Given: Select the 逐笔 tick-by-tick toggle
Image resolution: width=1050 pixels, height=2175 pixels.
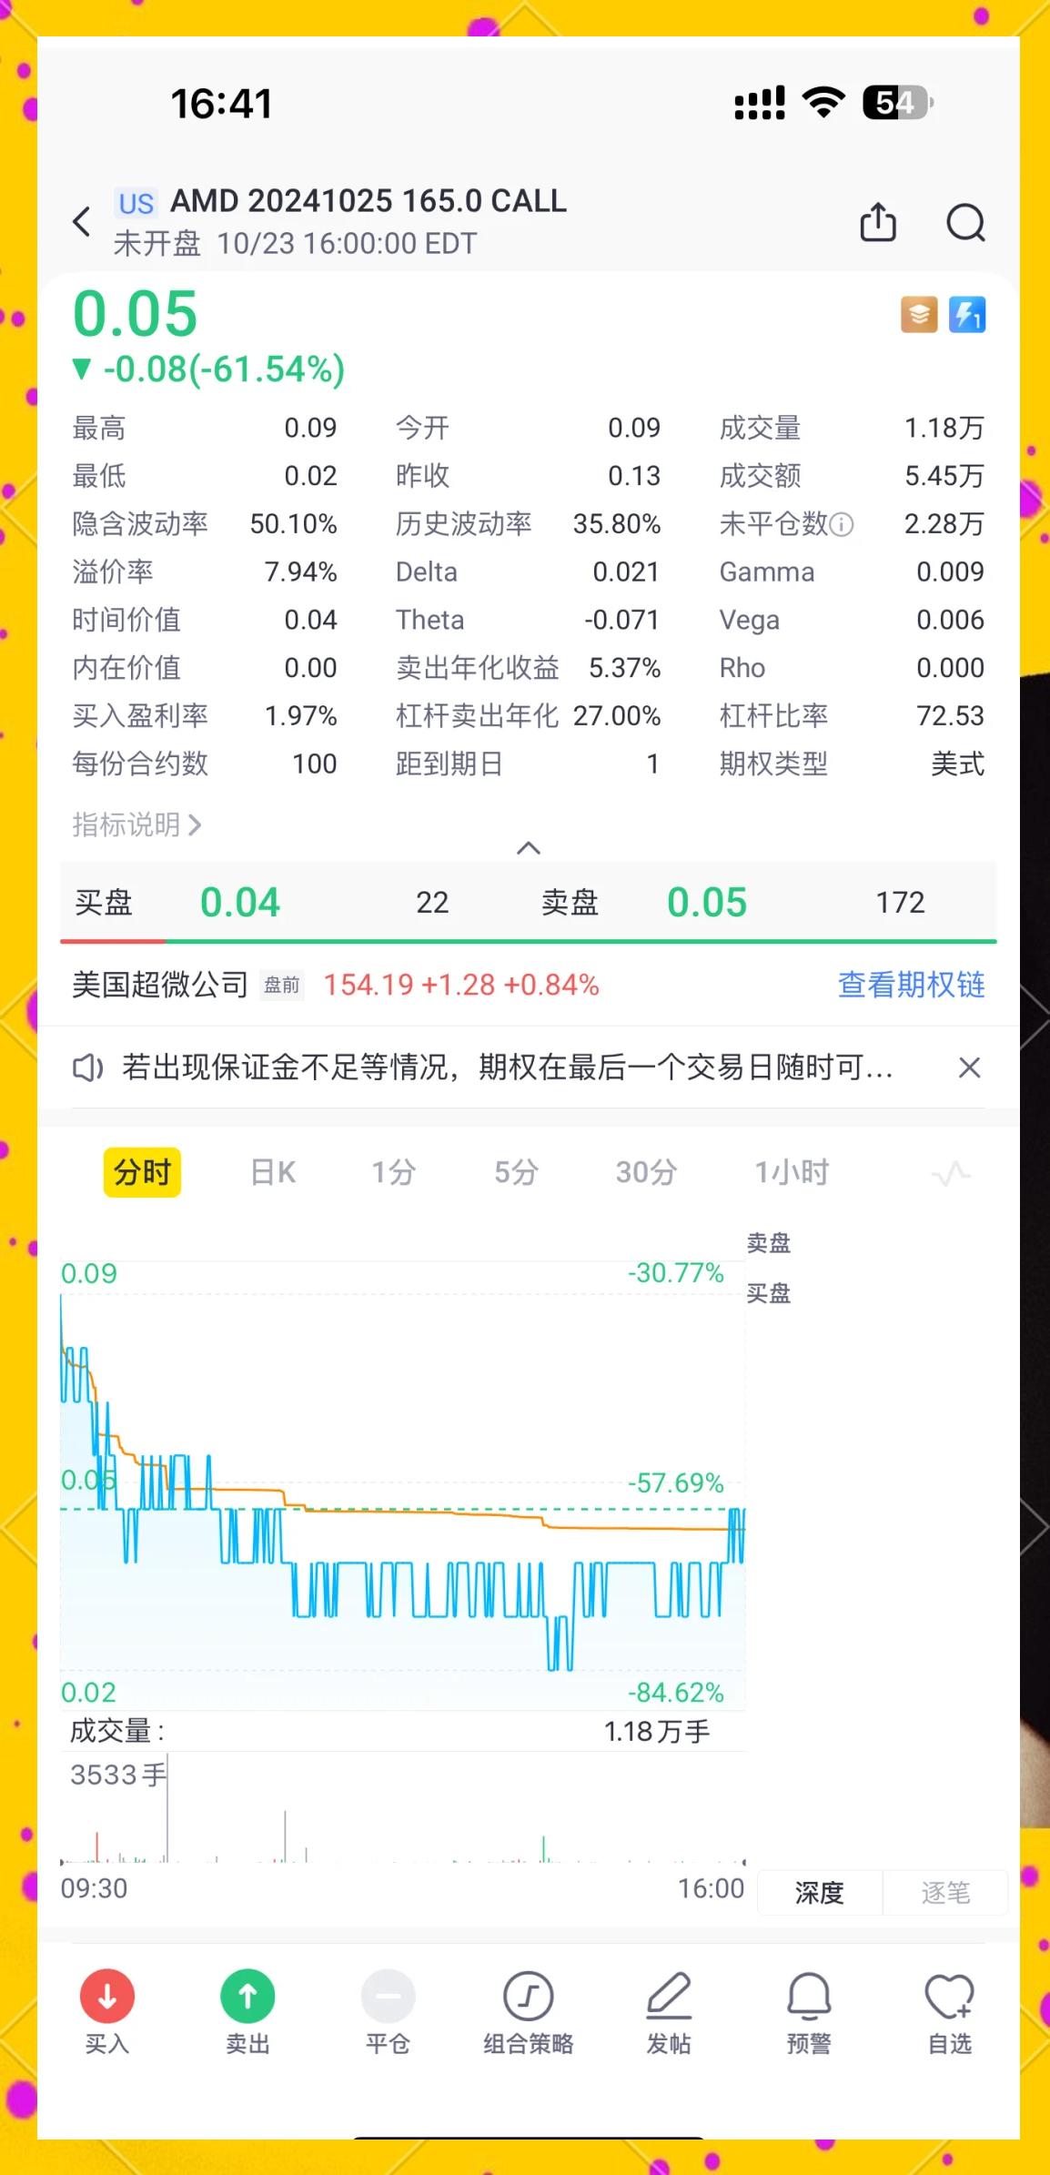Looking at the screenshot, I should [945, 1893].
